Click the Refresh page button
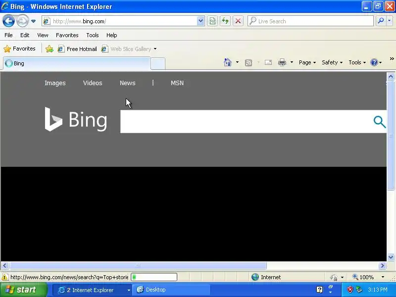Image resolution: width=396 pixels, height=297 pixels. (225, 21)
